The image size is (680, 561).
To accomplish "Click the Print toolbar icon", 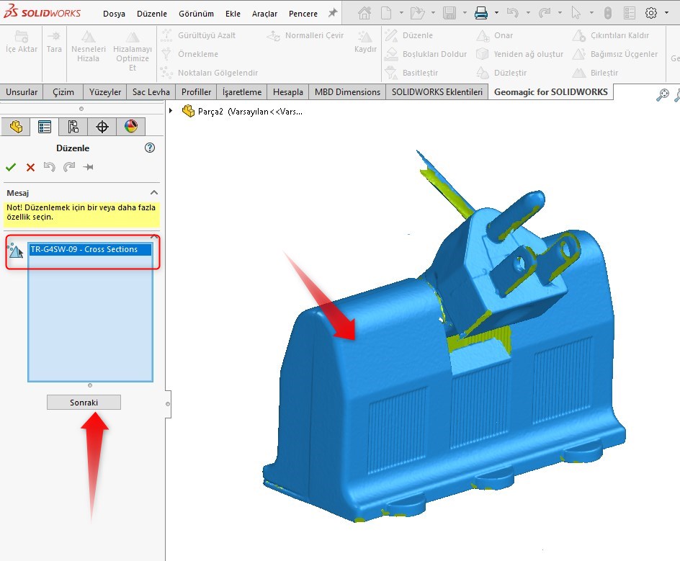I will 481,13.
